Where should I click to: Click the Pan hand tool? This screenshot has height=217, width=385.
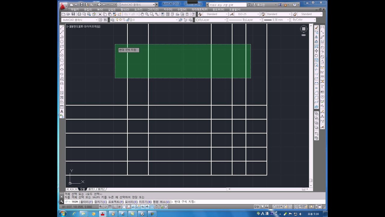142,14
